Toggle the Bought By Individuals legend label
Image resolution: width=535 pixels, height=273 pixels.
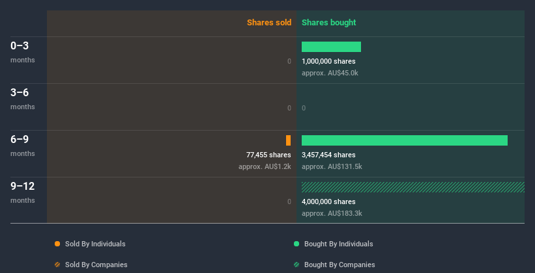338,244
